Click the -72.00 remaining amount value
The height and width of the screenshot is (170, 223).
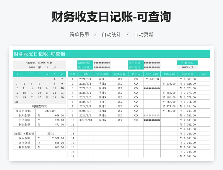60,125
